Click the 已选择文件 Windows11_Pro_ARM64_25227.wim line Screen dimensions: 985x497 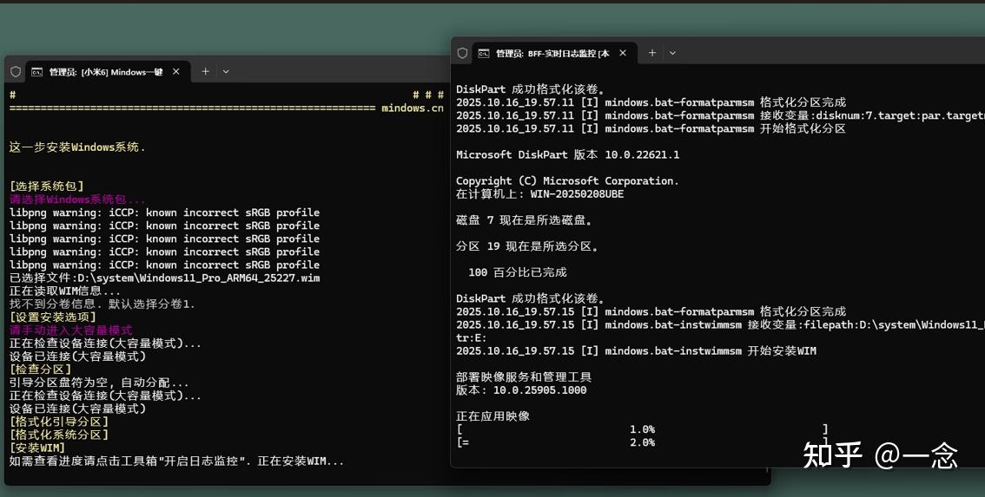pyautogui.click(x=164, y=278)
